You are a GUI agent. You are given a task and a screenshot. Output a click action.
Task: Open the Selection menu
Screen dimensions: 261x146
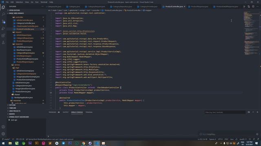click(19, 2)
